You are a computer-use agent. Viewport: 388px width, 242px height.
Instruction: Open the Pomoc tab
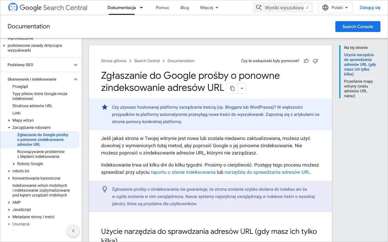coord(163,8)
